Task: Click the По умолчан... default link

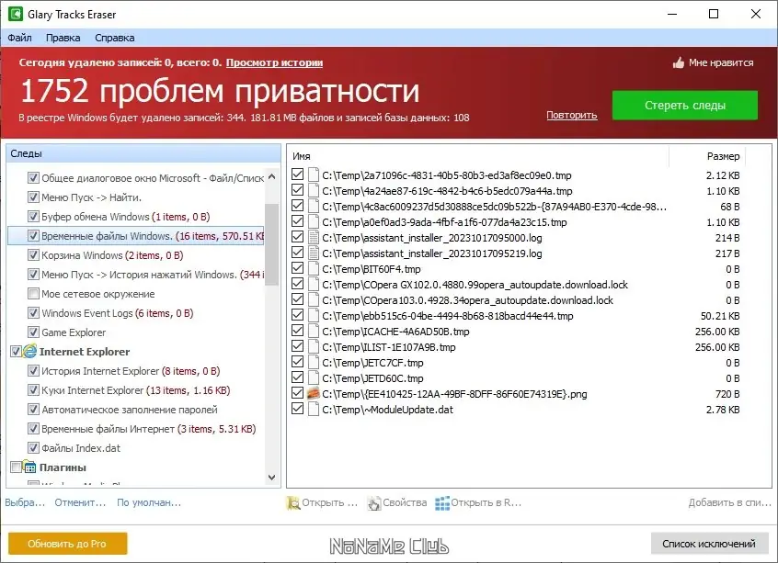Action: 149,502
